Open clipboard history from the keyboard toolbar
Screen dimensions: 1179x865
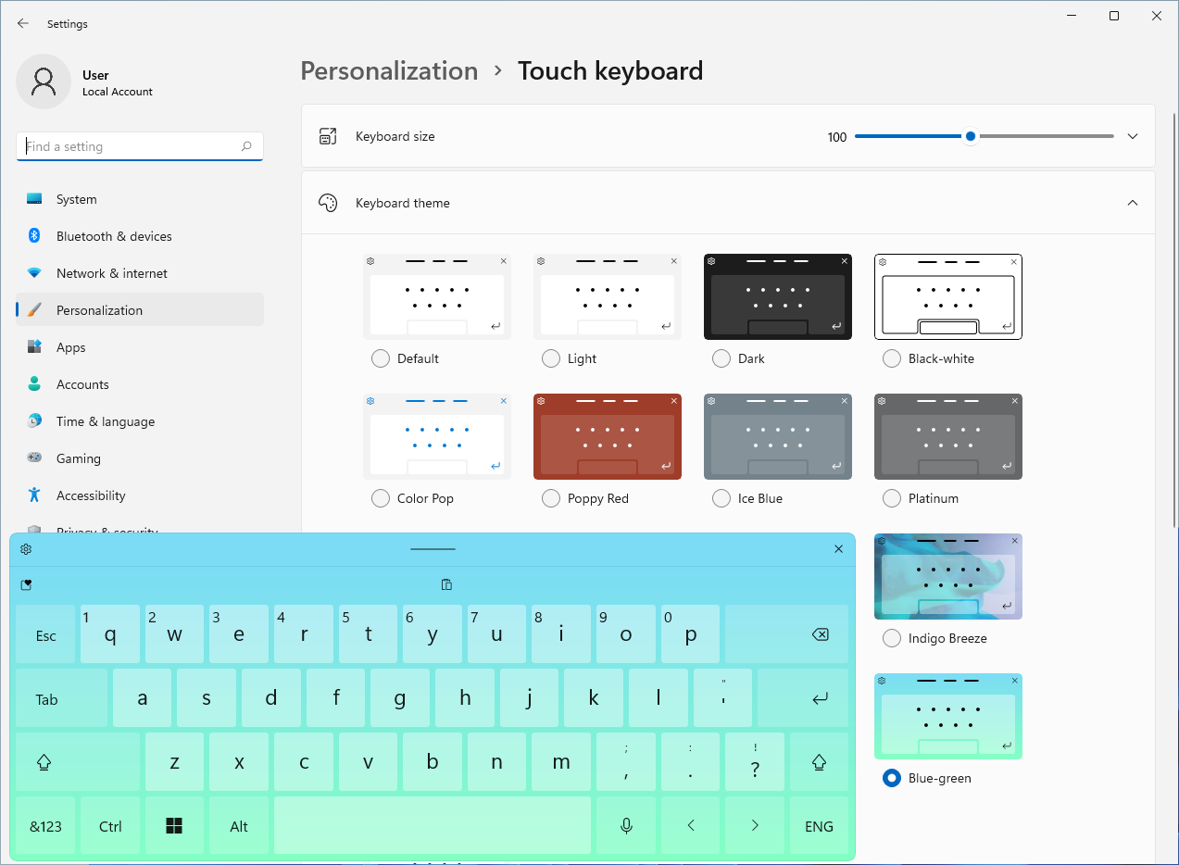pyautogui.click(x=446, y=584)
